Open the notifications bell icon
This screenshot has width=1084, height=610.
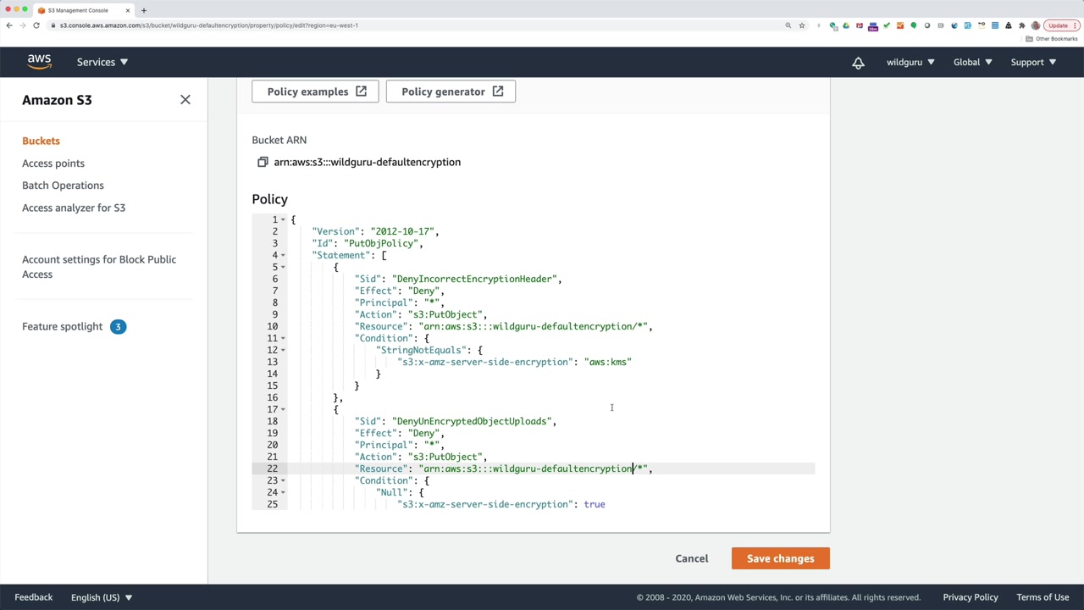(858, 63)
